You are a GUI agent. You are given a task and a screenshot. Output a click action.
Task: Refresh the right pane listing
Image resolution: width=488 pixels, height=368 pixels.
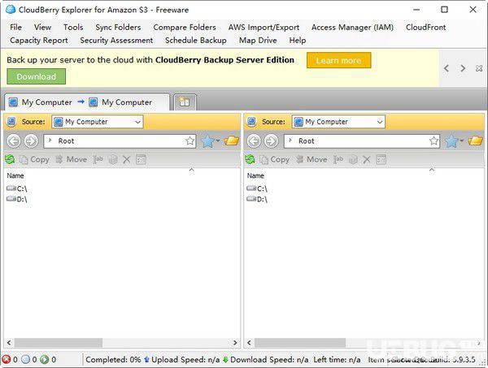pyautogui.click(x=250, y=159)
